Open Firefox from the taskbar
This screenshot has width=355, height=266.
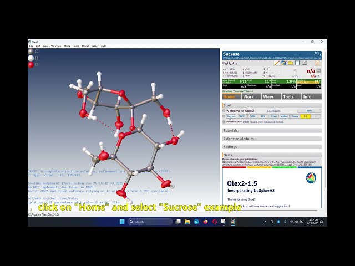(205, 222)
